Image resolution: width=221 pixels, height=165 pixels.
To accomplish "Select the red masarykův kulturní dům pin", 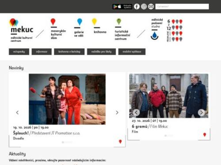I will tap(53, 22).
